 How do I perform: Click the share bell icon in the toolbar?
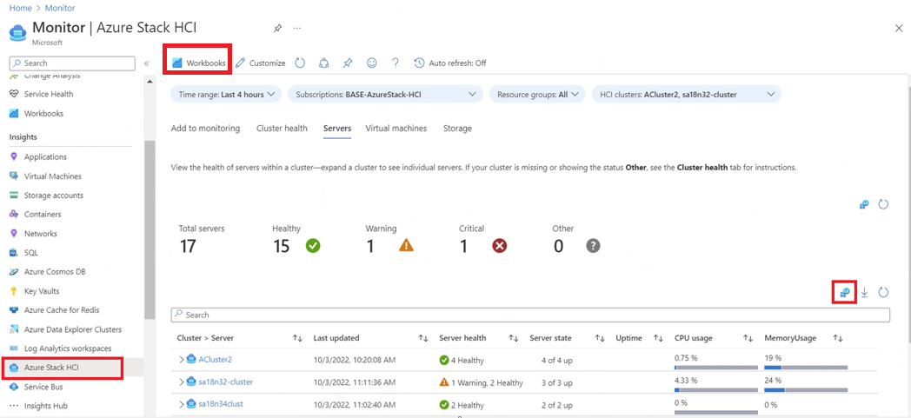pyautogui.click(x=324, y=63)
